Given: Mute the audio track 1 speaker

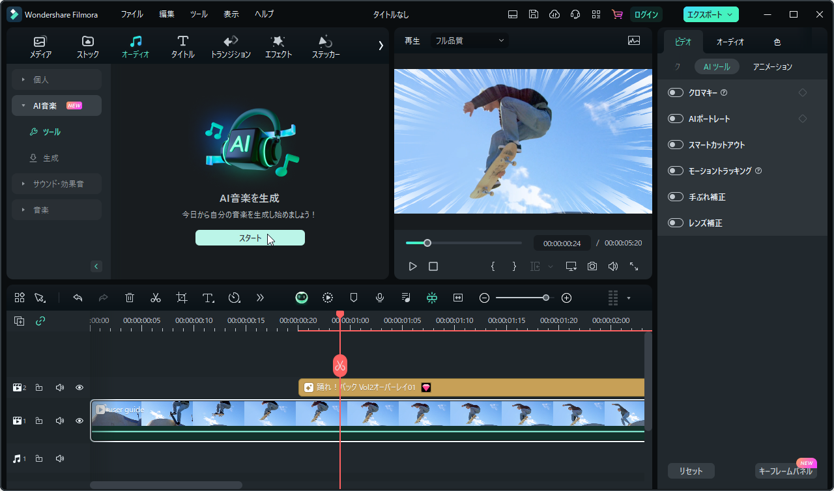Looking at the screenshot, I should coord(60,458).
